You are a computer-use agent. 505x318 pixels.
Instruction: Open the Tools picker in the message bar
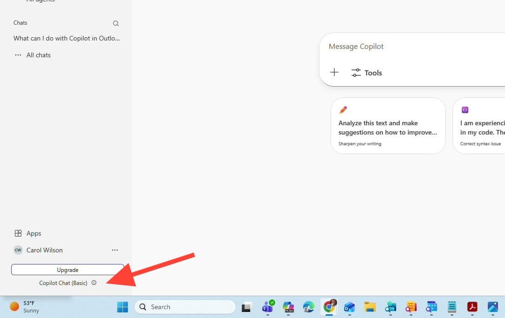point(366,73)
